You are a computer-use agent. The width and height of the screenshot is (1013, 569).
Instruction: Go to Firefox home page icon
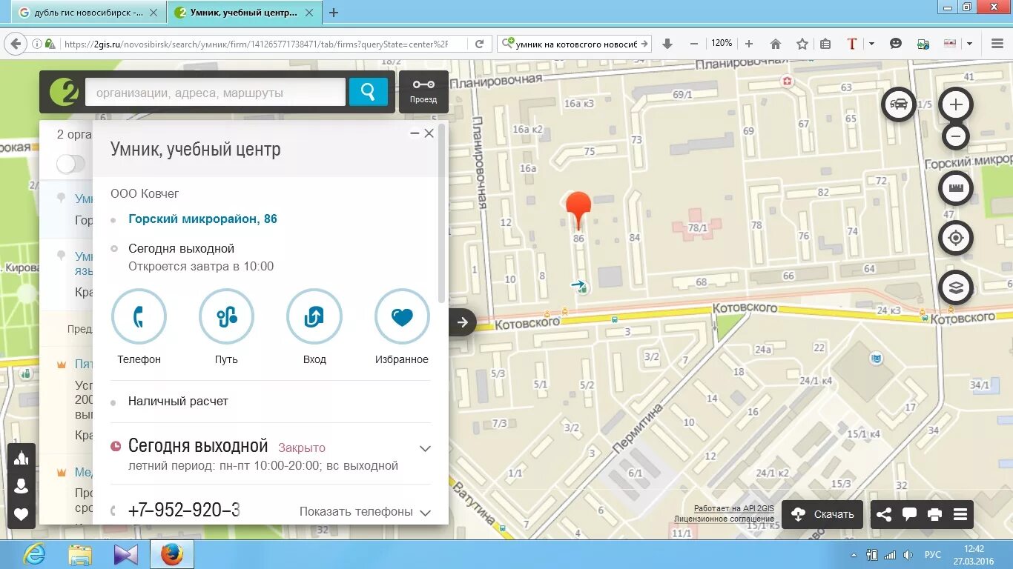tap(776, 44)
